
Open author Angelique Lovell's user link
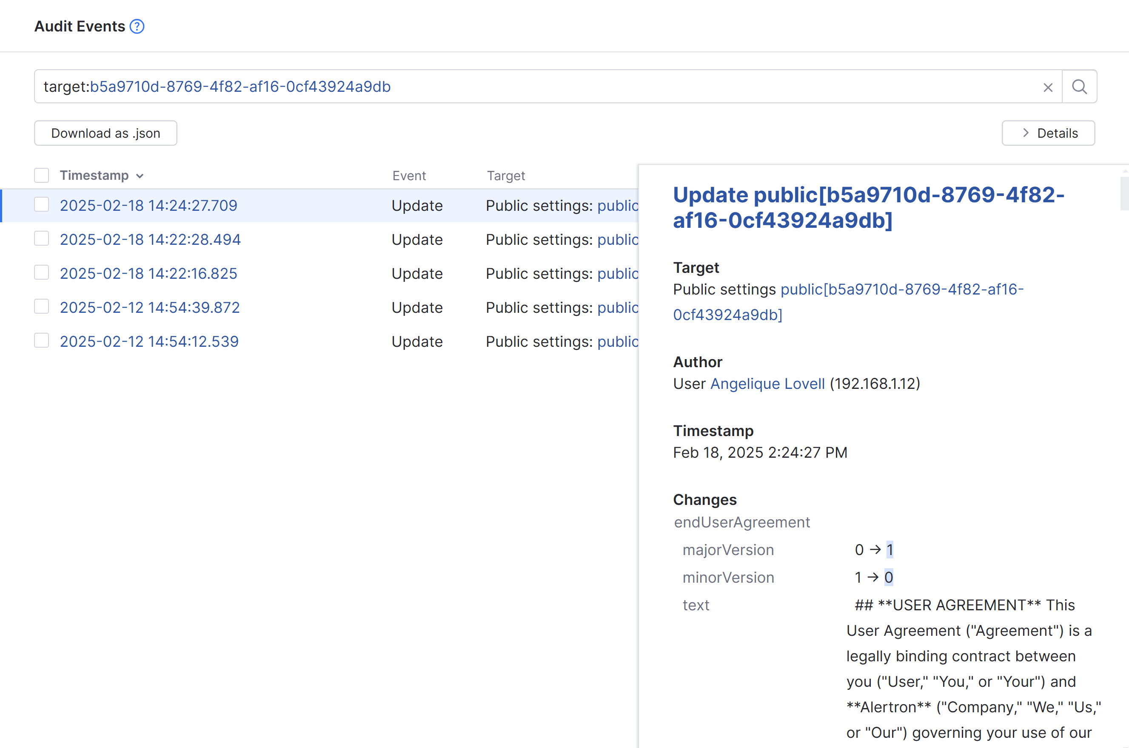tap(767, 383)
